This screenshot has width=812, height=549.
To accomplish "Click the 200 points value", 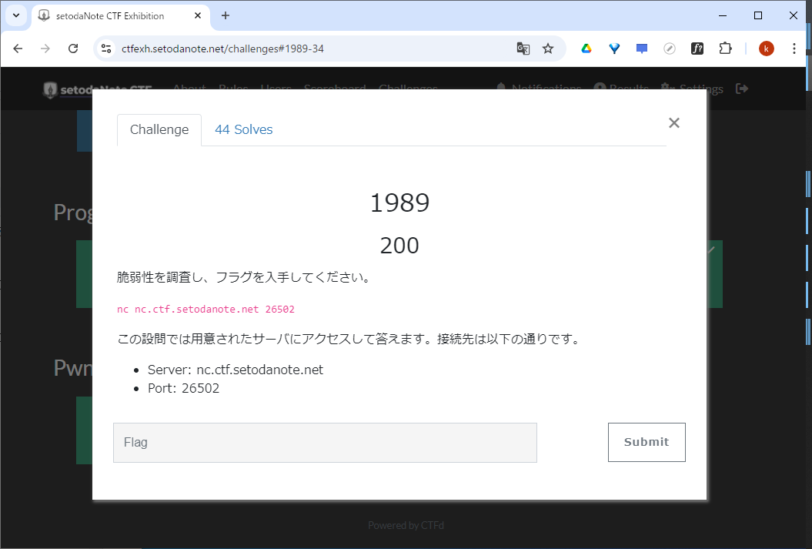I will (399, 246).
